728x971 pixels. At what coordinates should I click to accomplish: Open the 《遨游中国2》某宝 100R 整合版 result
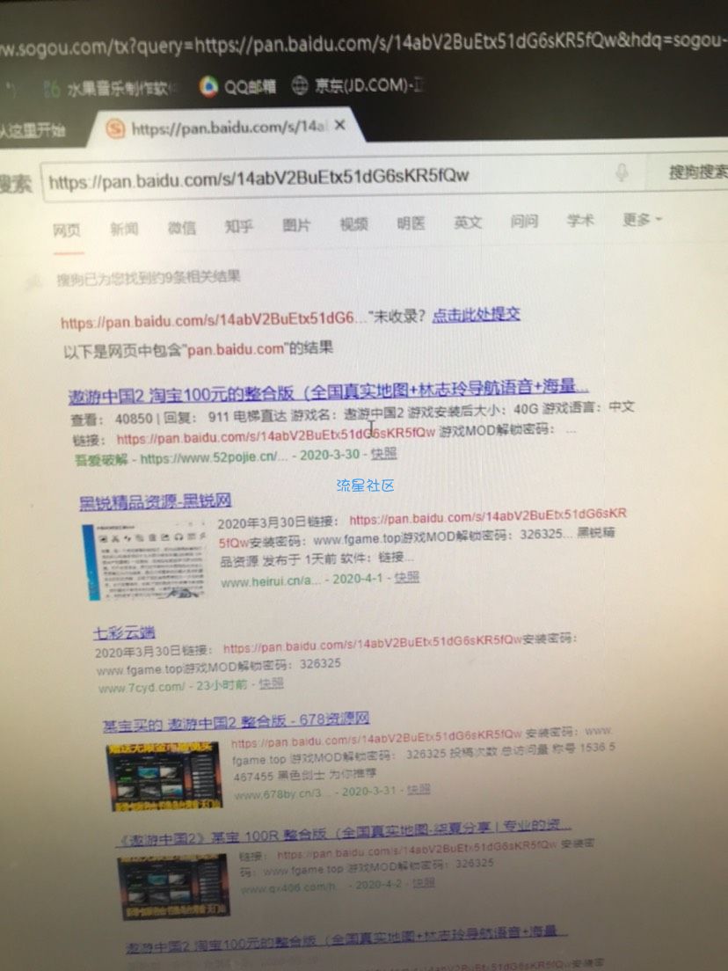[x=344, y=832]
